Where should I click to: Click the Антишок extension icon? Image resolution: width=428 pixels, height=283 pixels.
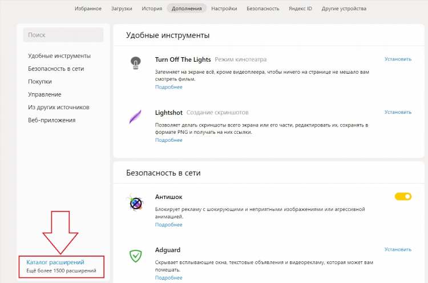point(135,202)
